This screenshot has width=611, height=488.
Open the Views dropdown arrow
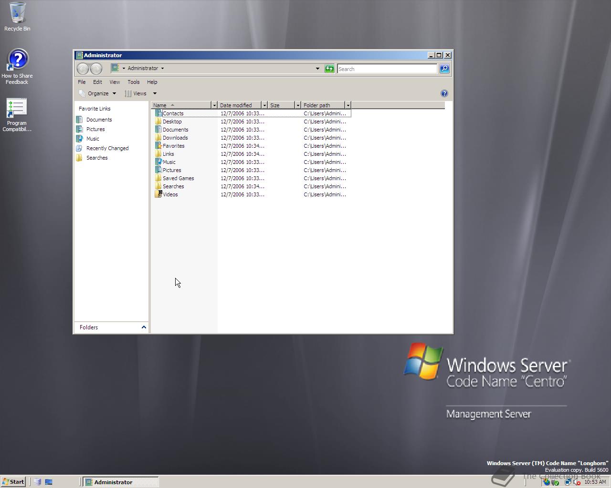coord(155,93)
